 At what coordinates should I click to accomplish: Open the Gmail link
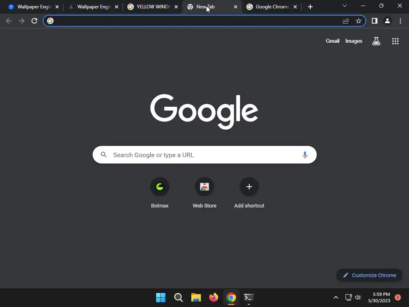point(333,41)
